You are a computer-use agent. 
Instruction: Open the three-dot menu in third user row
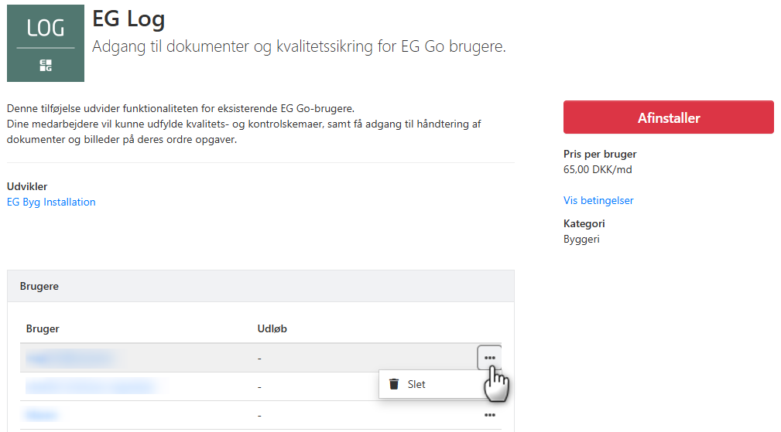(x=489, y=415)
